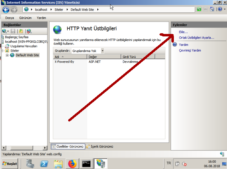227x169 pixels.
Task: Open the Yardım menu
Action: (41, 18)
